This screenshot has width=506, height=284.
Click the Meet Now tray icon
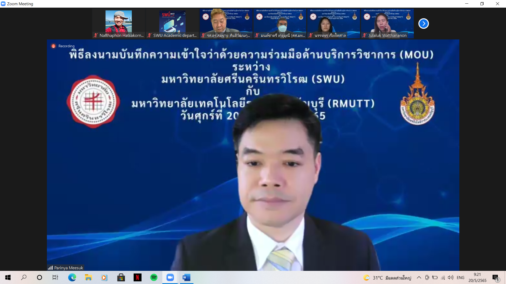427,277
